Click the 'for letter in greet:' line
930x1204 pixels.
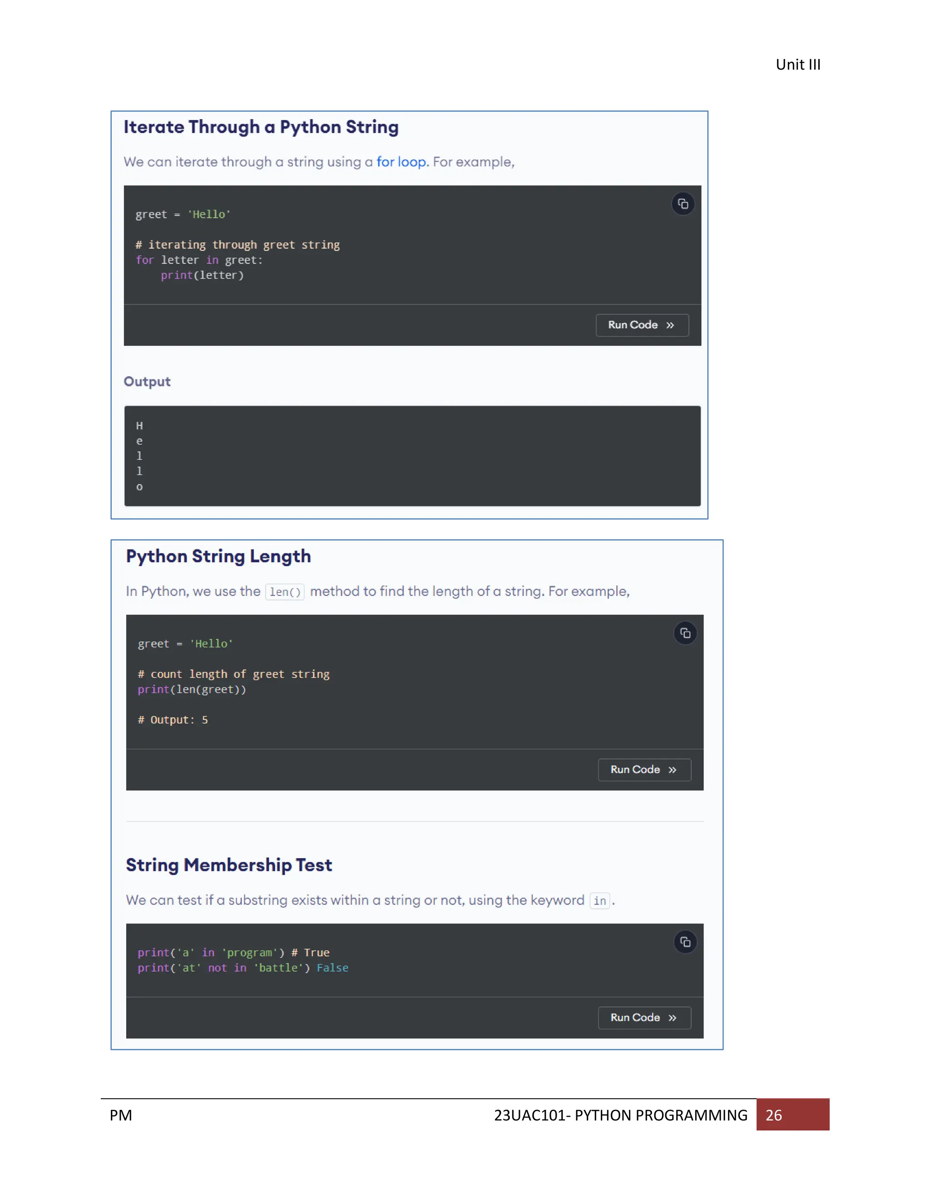click(199, 260)
